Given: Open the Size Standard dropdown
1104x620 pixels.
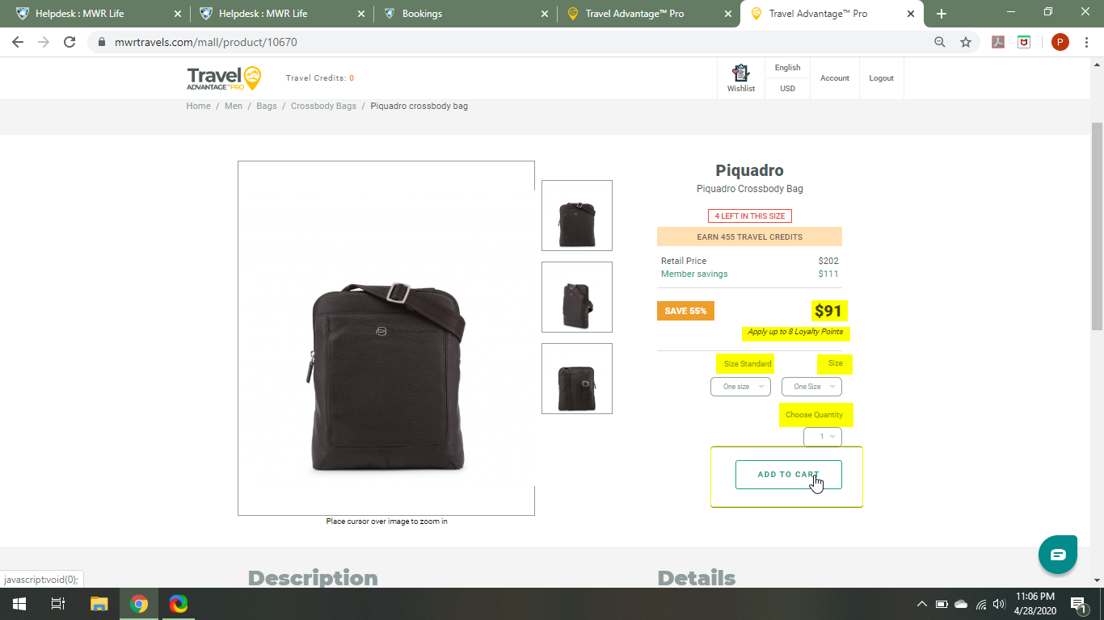Looking at the screenshot, I should pos(740,387).
